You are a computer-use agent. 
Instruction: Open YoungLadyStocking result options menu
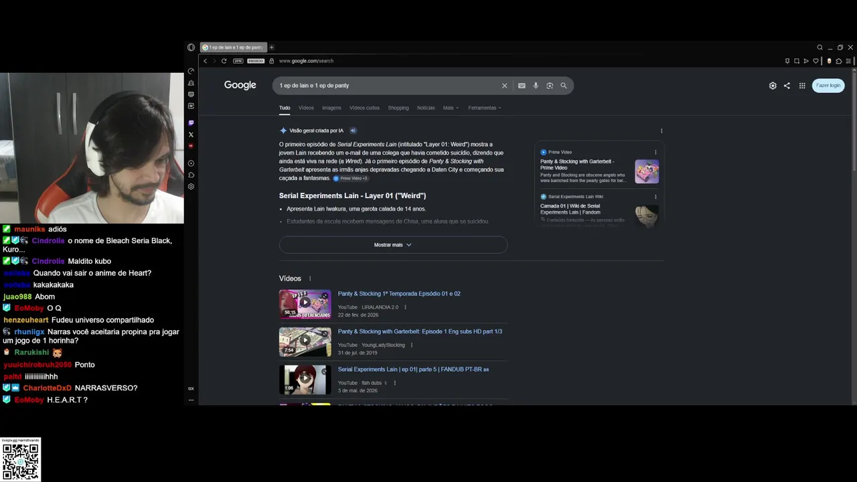[x=412, y=345]
